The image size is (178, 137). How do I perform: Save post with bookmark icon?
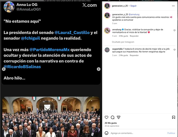pyautogui.click(x=174, y=117)
